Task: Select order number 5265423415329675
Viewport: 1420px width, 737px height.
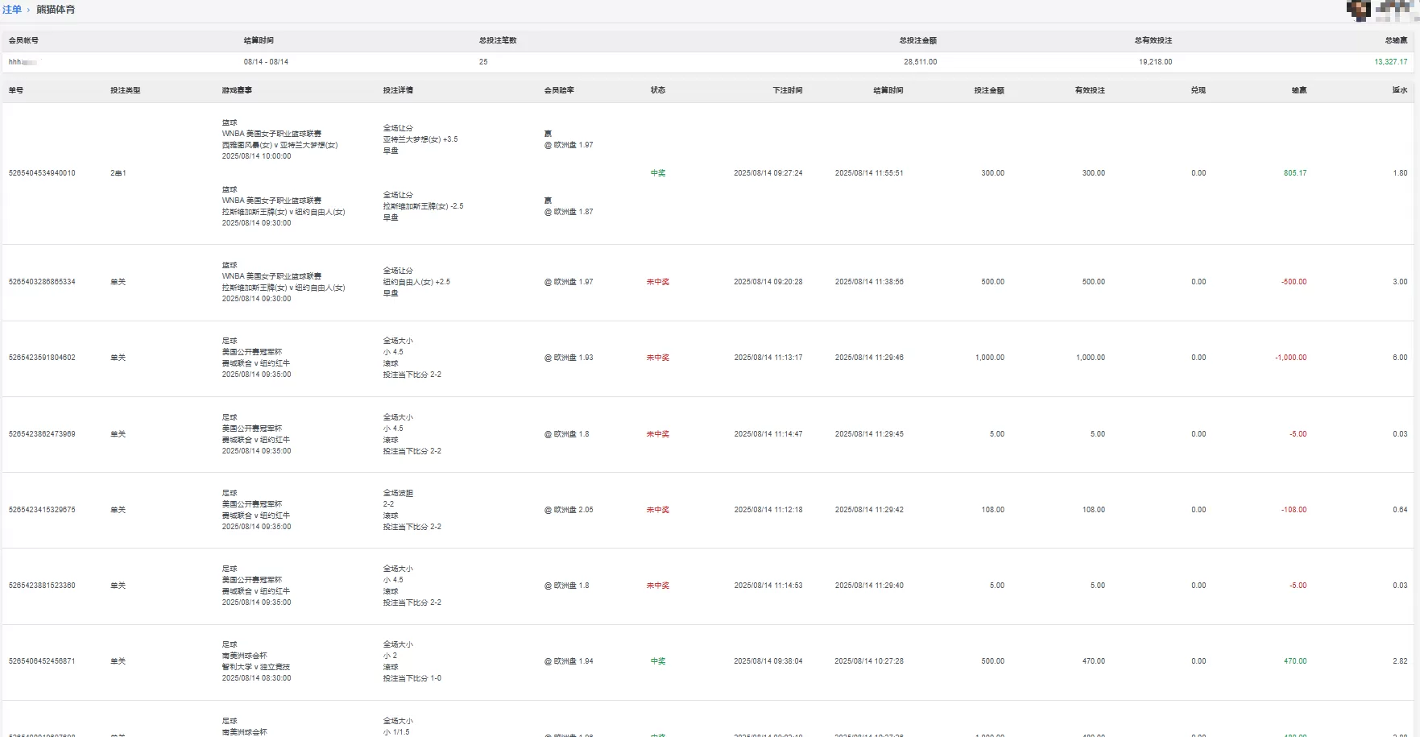Action: click(x=42, y=510)
